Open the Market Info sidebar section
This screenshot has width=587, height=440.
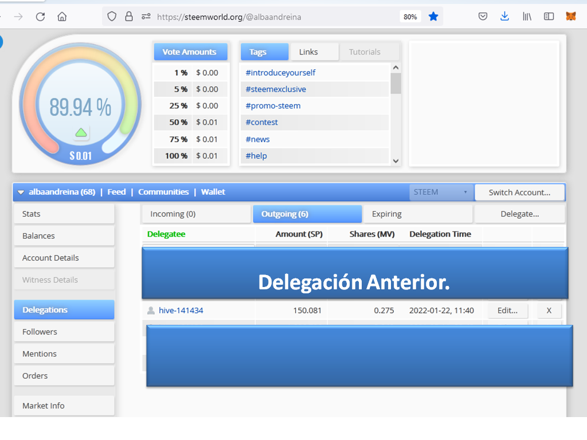click(x=64, y=406)
